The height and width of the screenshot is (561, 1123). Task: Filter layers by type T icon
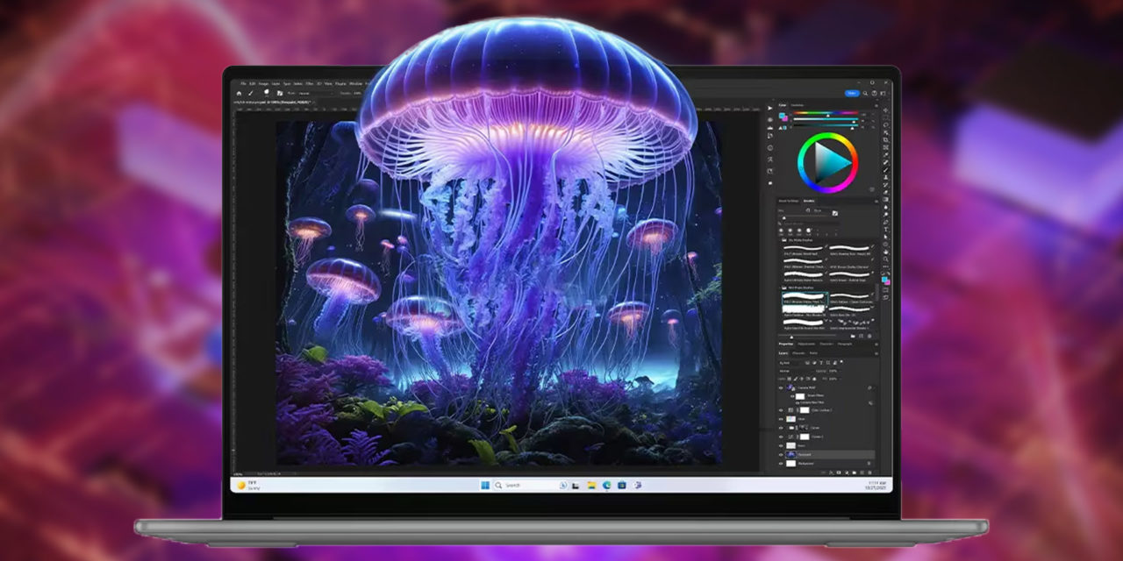(x=821, y=363)
